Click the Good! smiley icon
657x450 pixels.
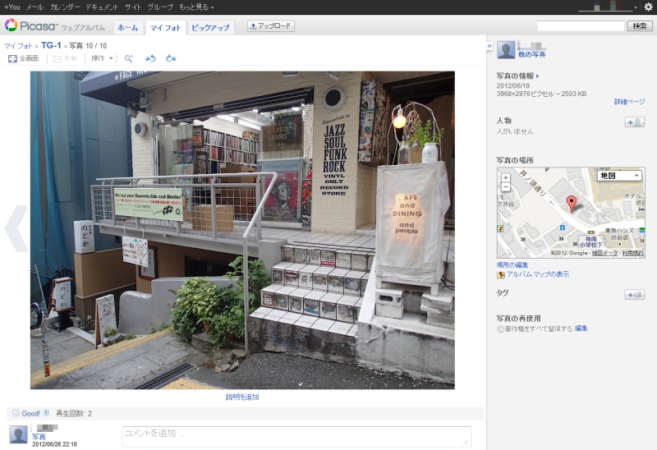[x=16, y=413]
